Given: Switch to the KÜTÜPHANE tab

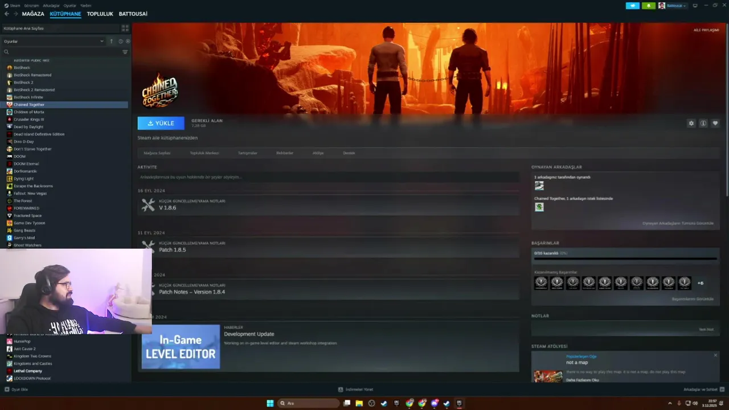Looking at the screenshot, I should click(65, 14).
